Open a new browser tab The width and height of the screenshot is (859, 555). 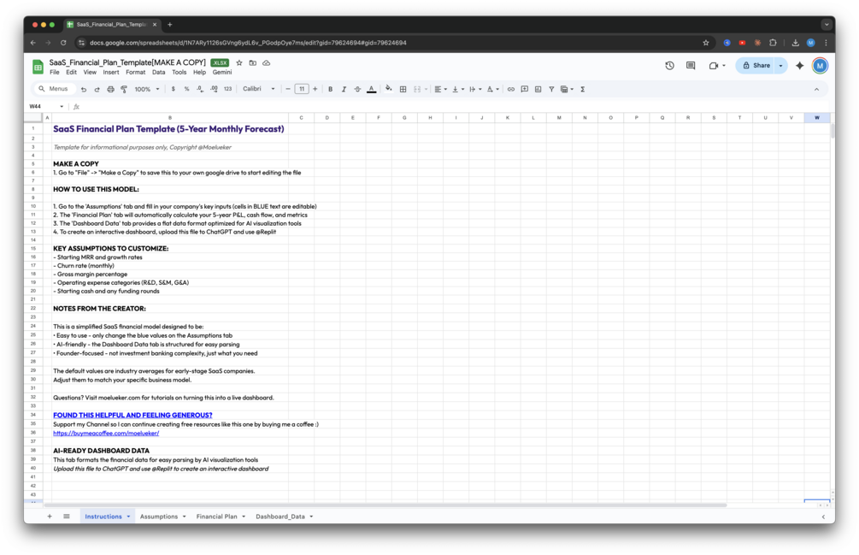click(170, 25)
